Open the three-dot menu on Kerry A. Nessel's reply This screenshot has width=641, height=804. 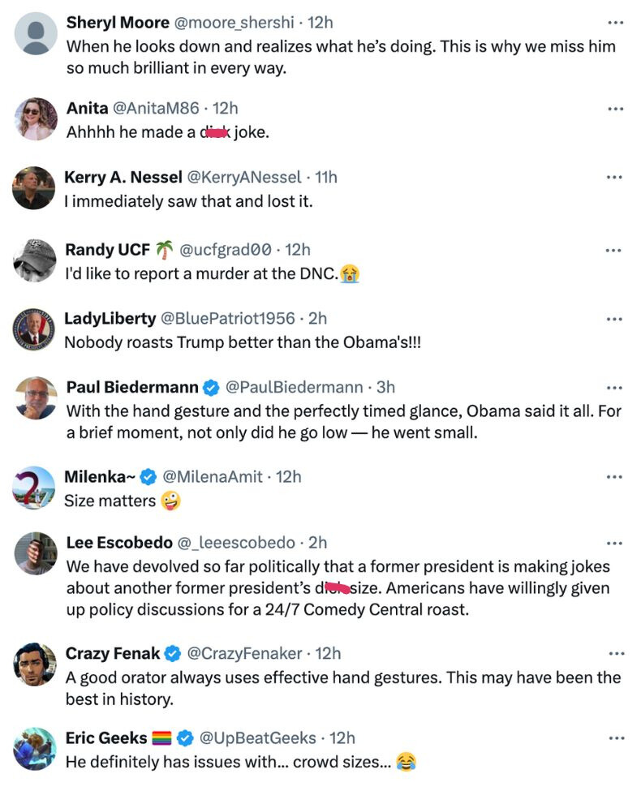tap(614, 176)
